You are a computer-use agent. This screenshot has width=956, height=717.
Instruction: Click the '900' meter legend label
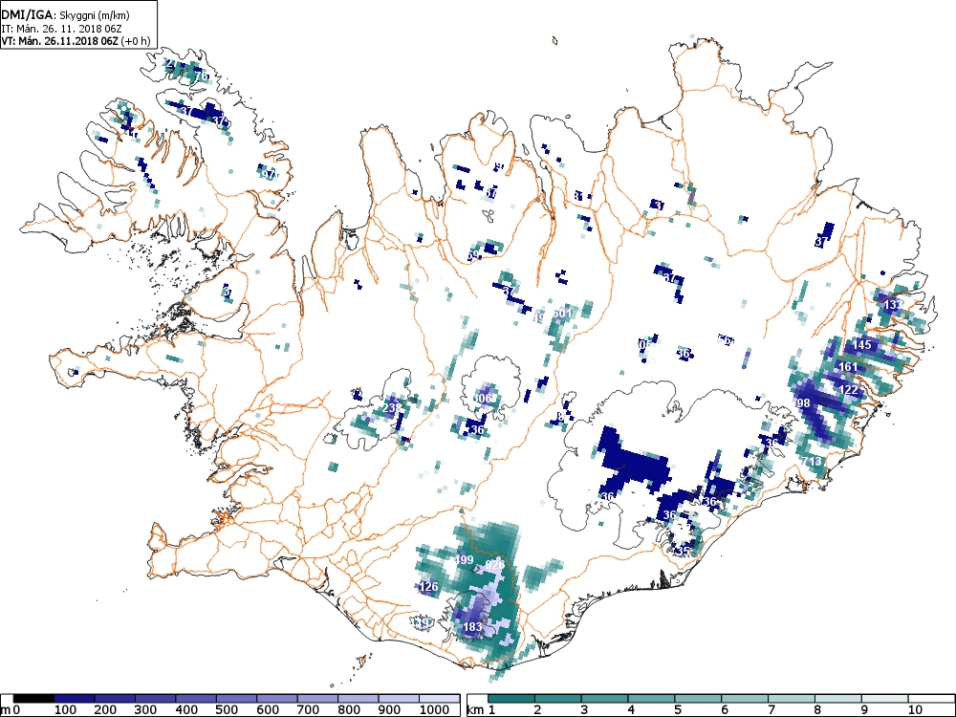[389, 709]
